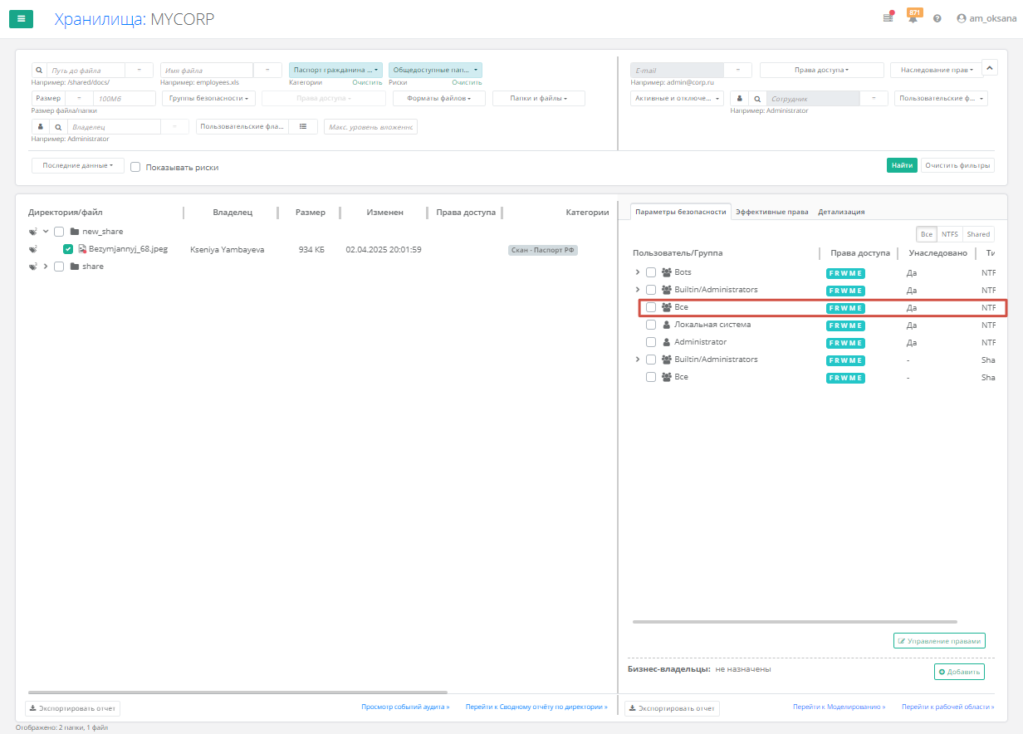Open the Просмотр событий аудита link
Screen dimensions: 1023x734
405,707
